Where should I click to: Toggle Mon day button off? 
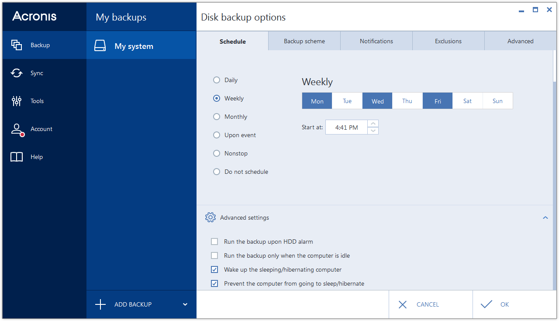[317, 101]
